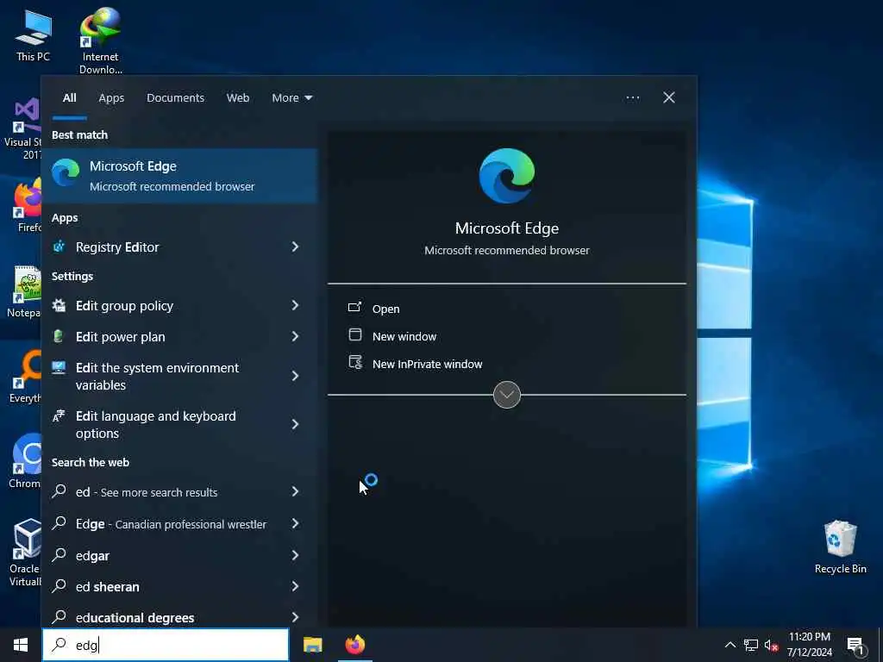Expand 'ed - See more search results' arrow
The width and height of the screenshot is (883, 662).
[x=295, y=491]
